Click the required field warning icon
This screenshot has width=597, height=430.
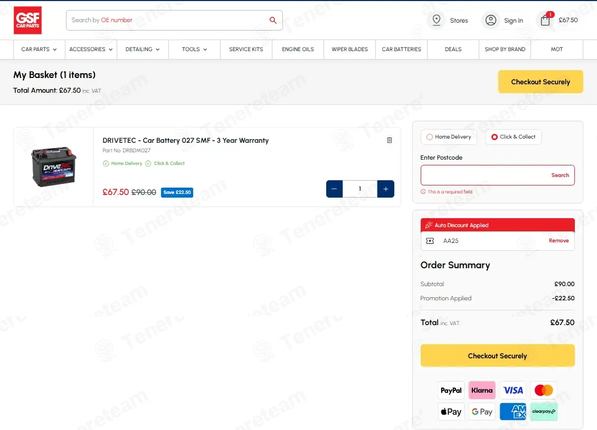pos(423,192)
